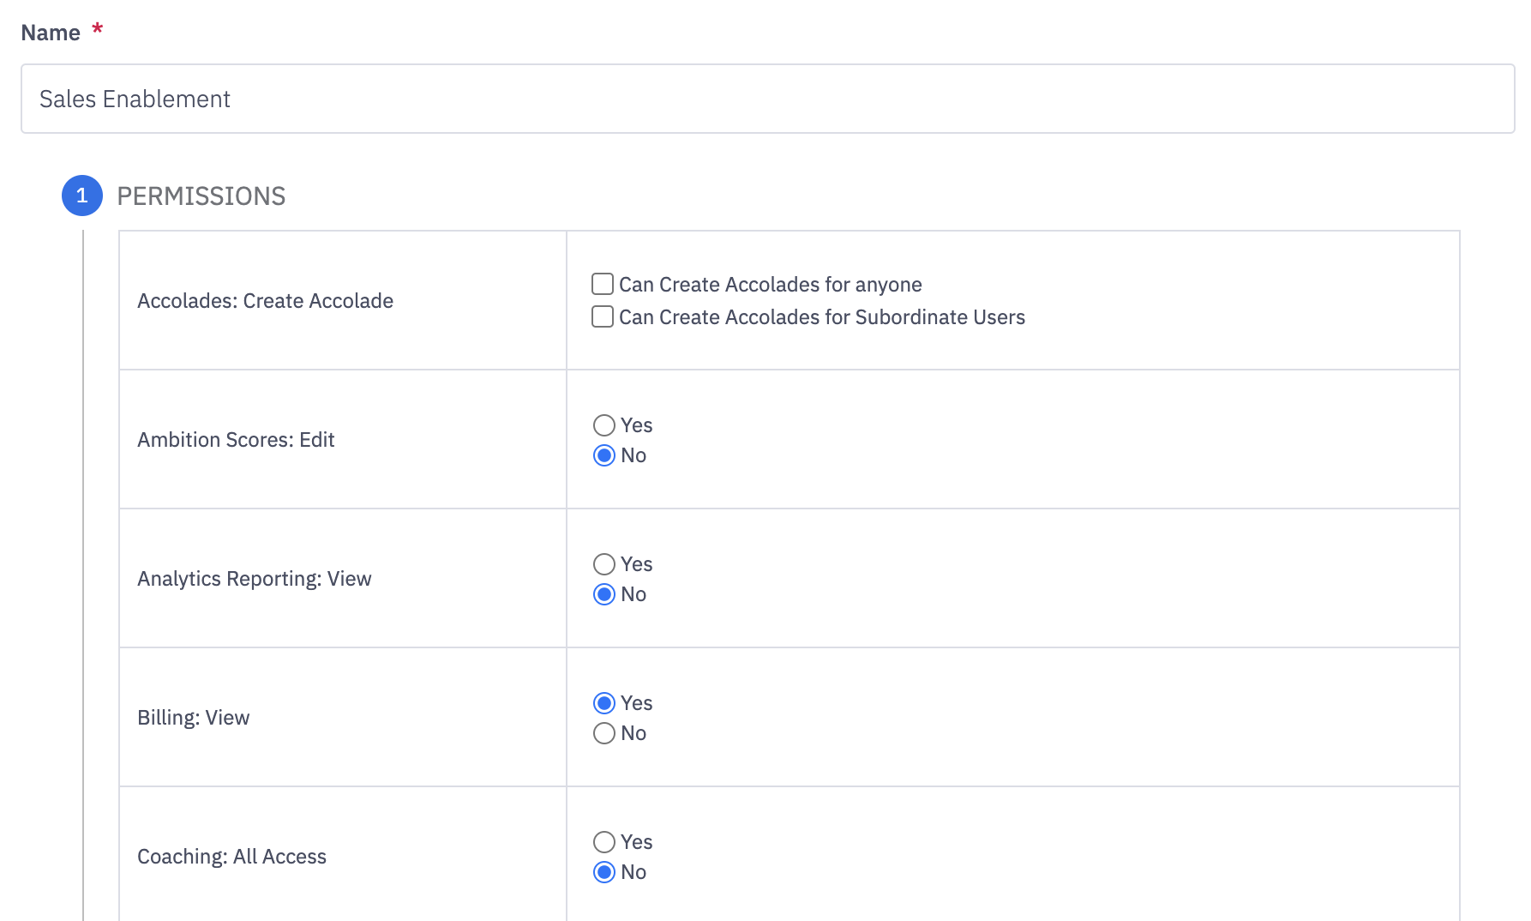The height and width of the screenshot is (921, 1531).
Task: Click the Ambition Scores: Edit row label
Action: [x=236, y=440]
